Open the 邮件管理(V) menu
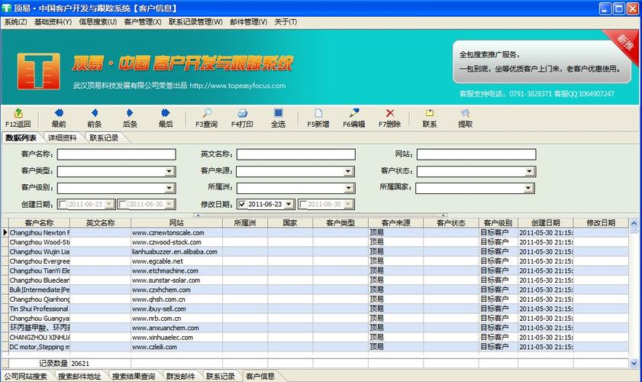The height and width of the screenshot is (382, 642). [249, 21]
